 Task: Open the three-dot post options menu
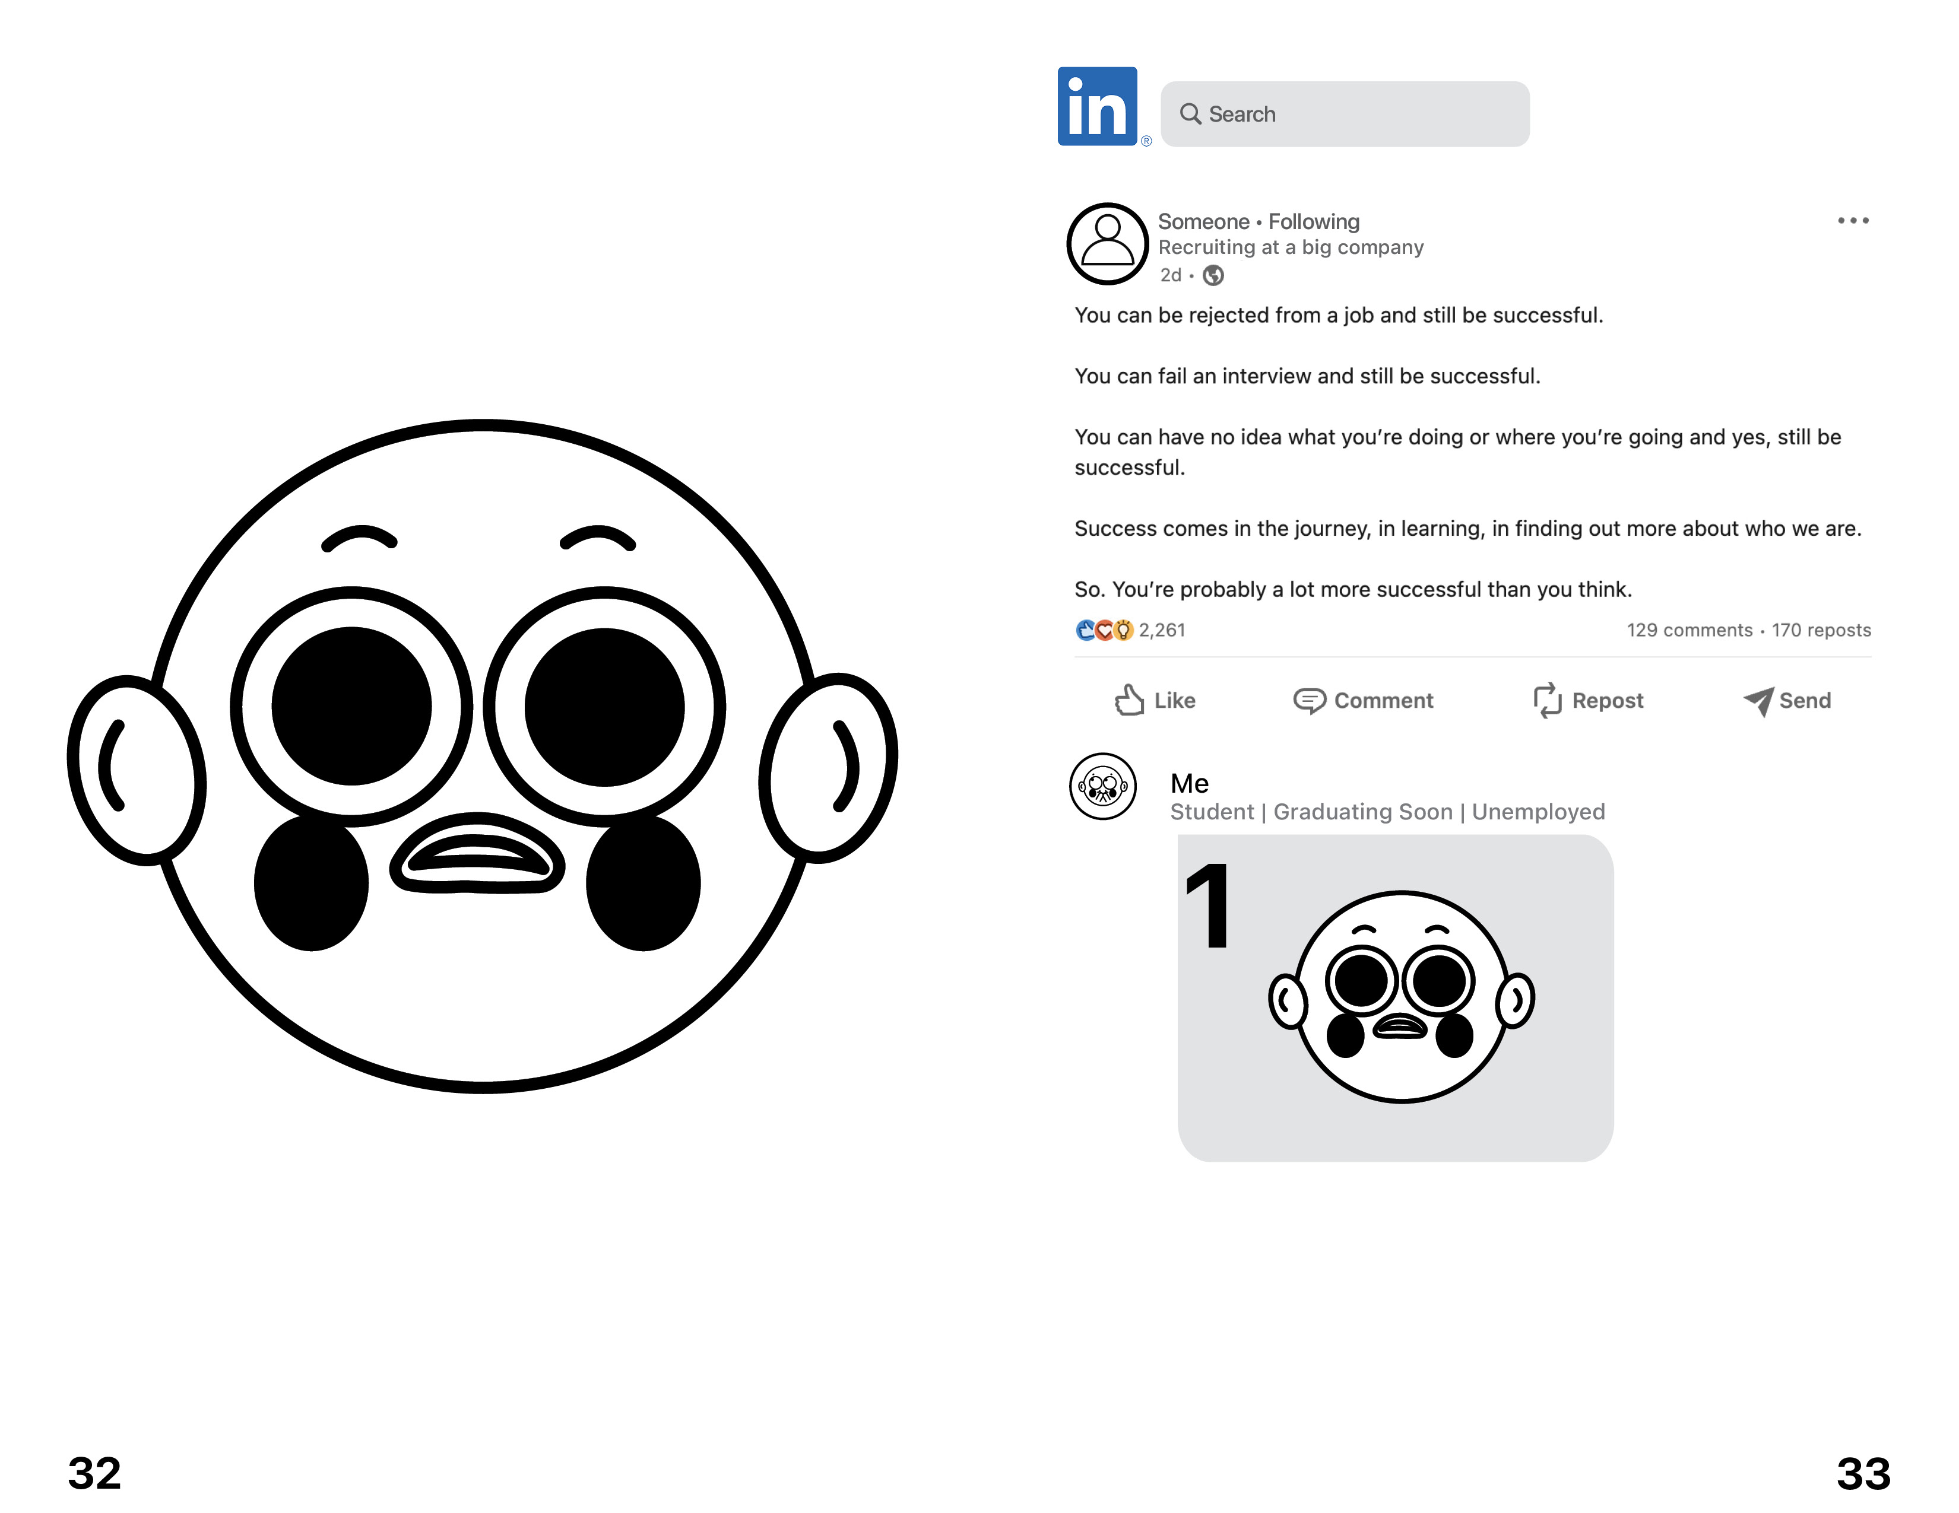[x=1852, y=221]
